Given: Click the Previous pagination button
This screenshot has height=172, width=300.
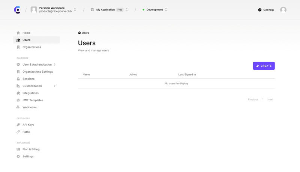Looking at the screenshot, I should pyautogui.click(x=253, y=99).
